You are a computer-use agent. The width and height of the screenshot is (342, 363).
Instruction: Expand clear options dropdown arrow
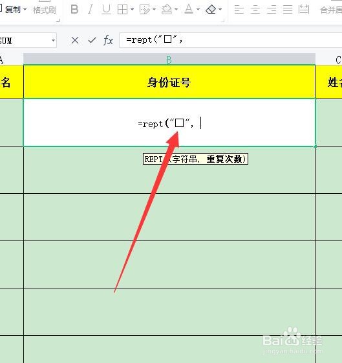point(220,10)
